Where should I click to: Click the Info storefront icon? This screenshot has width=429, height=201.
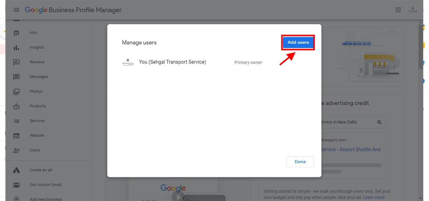[17, 33]
